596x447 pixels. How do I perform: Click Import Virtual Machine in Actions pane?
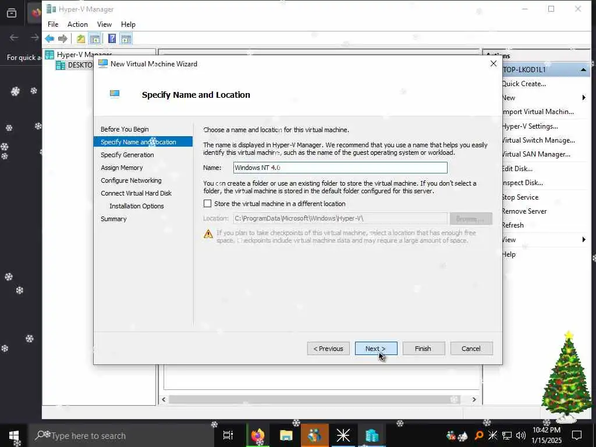point(538,112)
